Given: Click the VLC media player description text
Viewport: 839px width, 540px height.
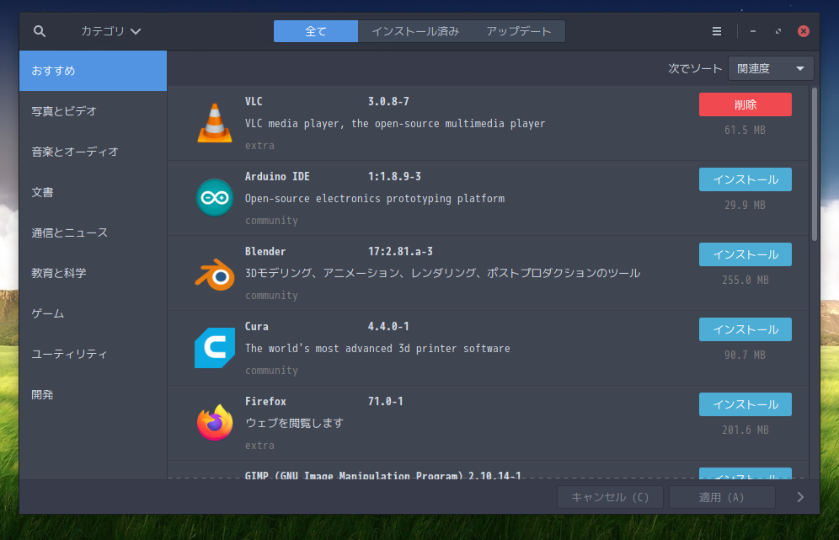Looking at the screenshot, I should (x=395, y=124).
